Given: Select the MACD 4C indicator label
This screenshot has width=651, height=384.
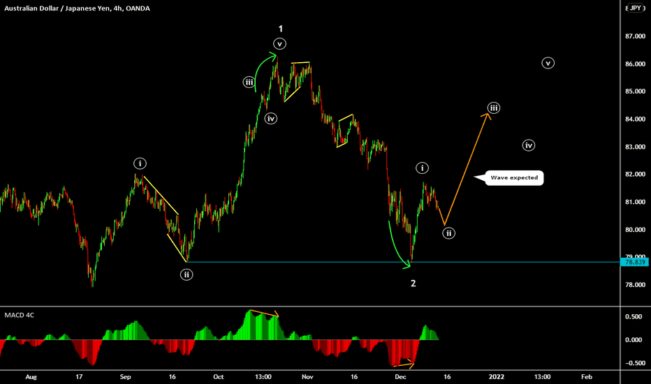Looking at the screenshot, I should 19,315.
